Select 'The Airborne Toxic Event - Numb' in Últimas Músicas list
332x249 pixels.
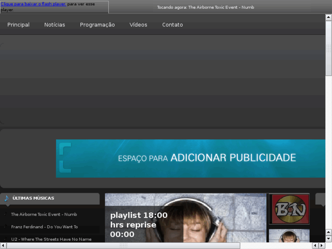point(44,214)
